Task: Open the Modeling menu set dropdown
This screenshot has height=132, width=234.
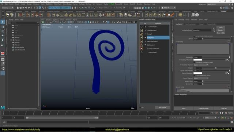Action: pyautogui.click(x=8, y=8)
